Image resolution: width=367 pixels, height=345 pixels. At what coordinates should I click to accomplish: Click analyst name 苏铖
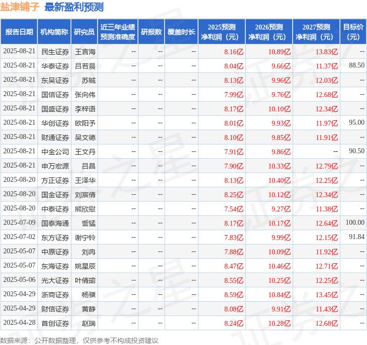(89, 80)
